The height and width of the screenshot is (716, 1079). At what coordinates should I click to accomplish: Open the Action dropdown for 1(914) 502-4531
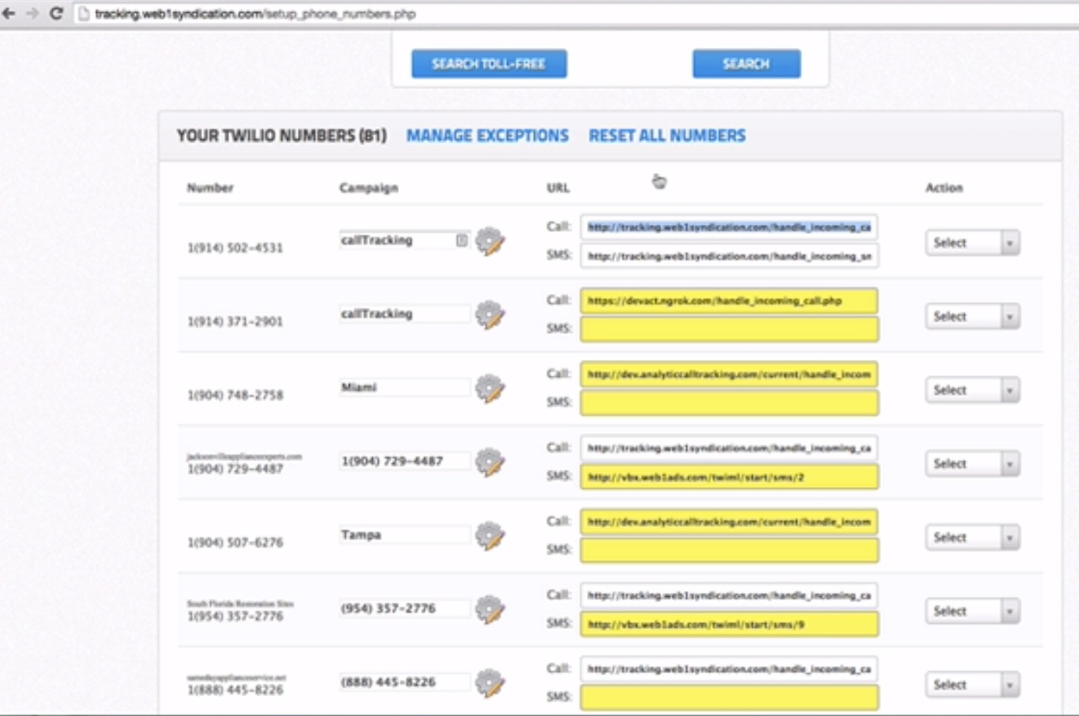pyautogui.click(x=972, y=242)
